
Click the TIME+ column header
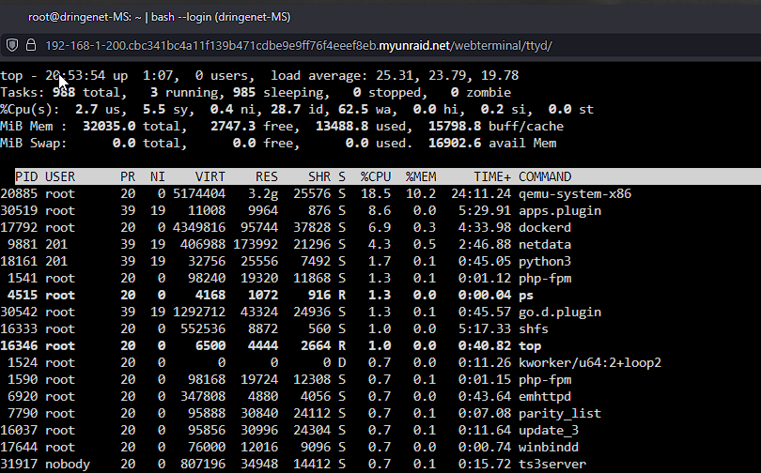(492, 176)
